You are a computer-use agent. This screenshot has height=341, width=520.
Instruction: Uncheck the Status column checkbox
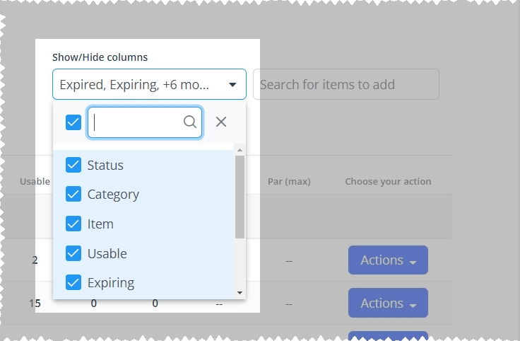[73, 165]
